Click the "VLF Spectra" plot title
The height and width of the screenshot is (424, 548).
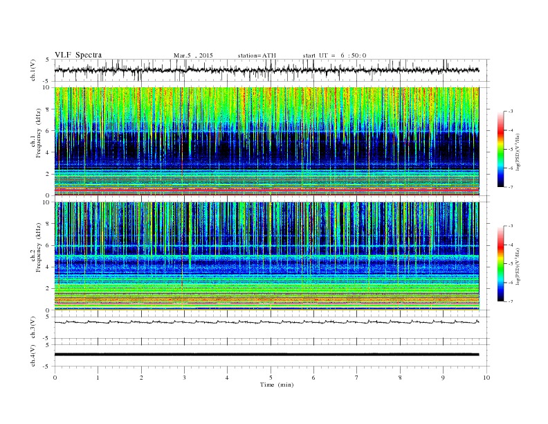point(78,55)
